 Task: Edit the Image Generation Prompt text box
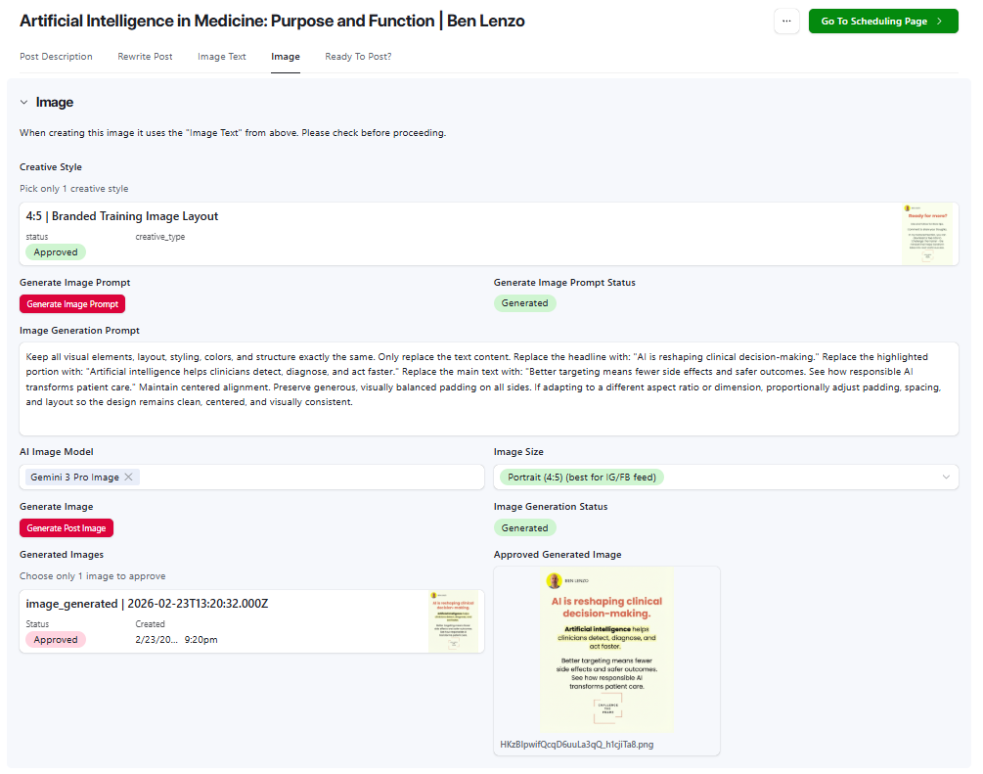tap(488, 388)
